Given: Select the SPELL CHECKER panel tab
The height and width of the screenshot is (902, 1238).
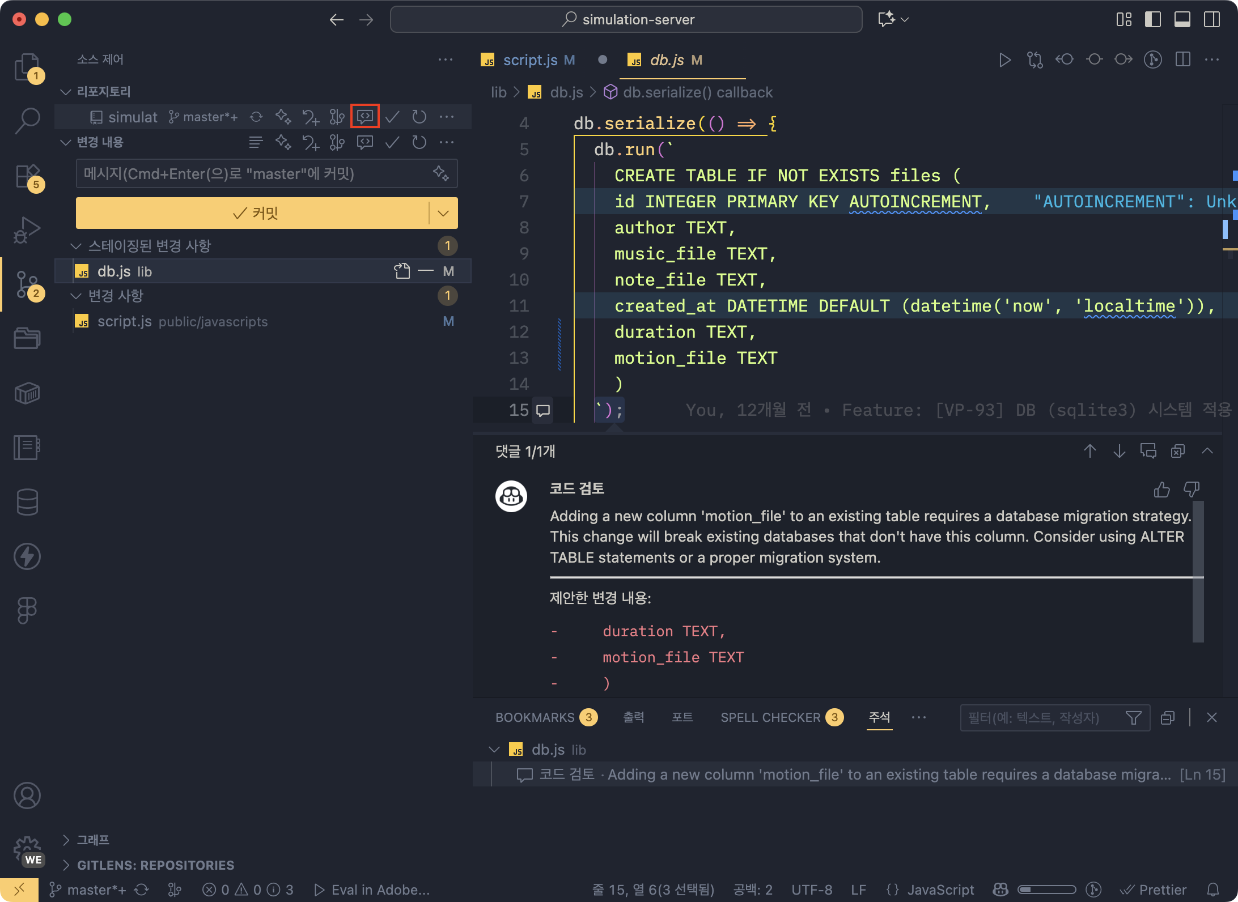Looking at the screenshot, I should pos(771,717).
